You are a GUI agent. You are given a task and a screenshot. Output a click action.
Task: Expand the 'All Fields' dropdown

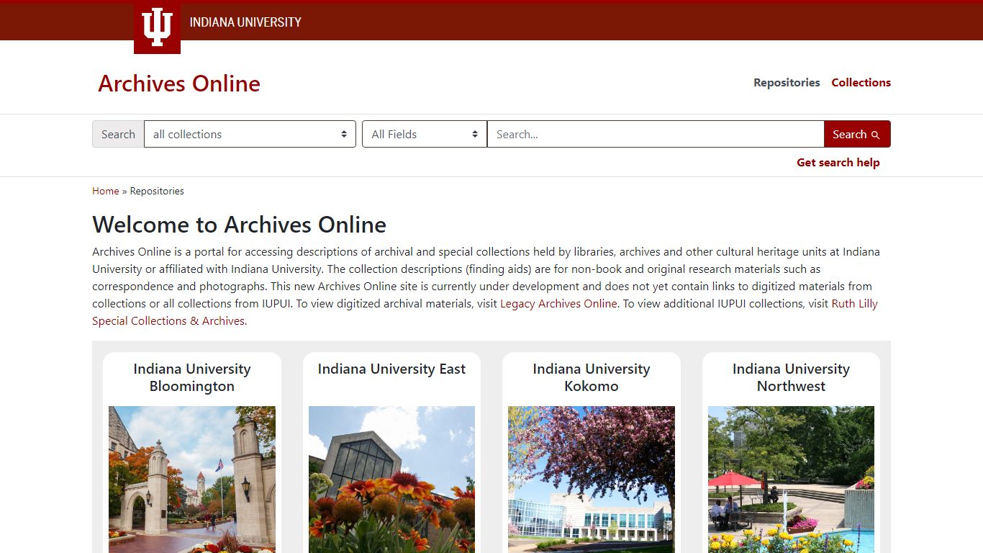click(x=425, y=134)
